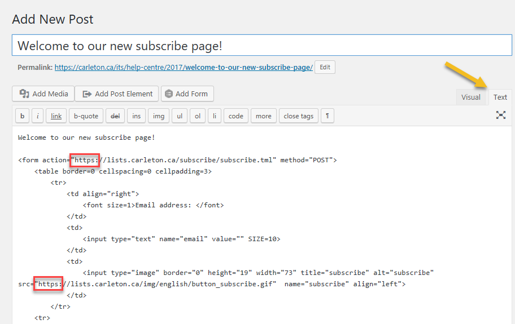Click the del quicktag button
The image size is (515, 324).
click(x=115, y=116)
